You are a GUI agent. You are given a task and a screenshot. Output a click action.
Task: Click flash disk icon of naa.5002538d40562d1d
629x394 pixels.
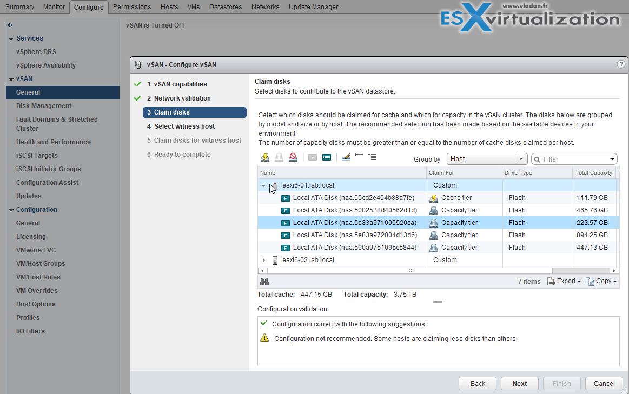[x=286, y=210]
